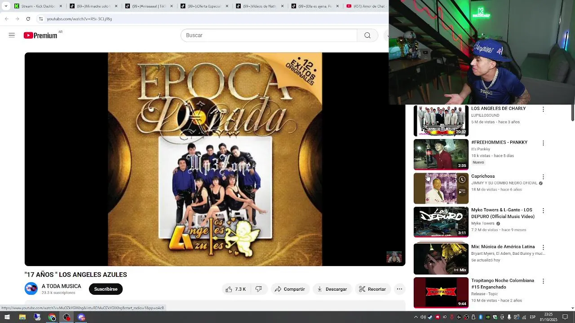Screen dimensions: 575x323
Task: Download the video with Descargar
Action: point(332,289)
